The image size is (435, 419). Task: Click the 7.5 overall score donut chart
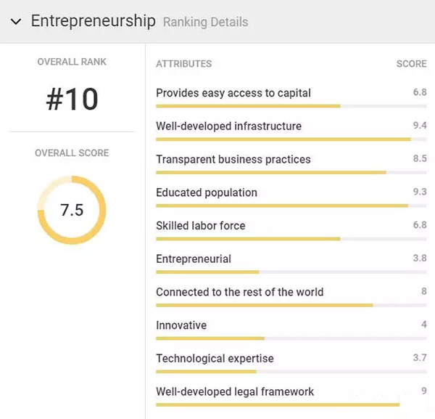[x=72, y=210]
